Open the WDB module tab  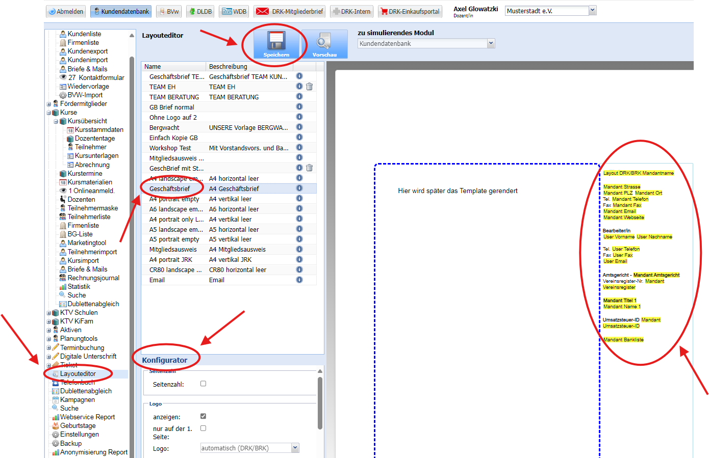tap(235, 11)
